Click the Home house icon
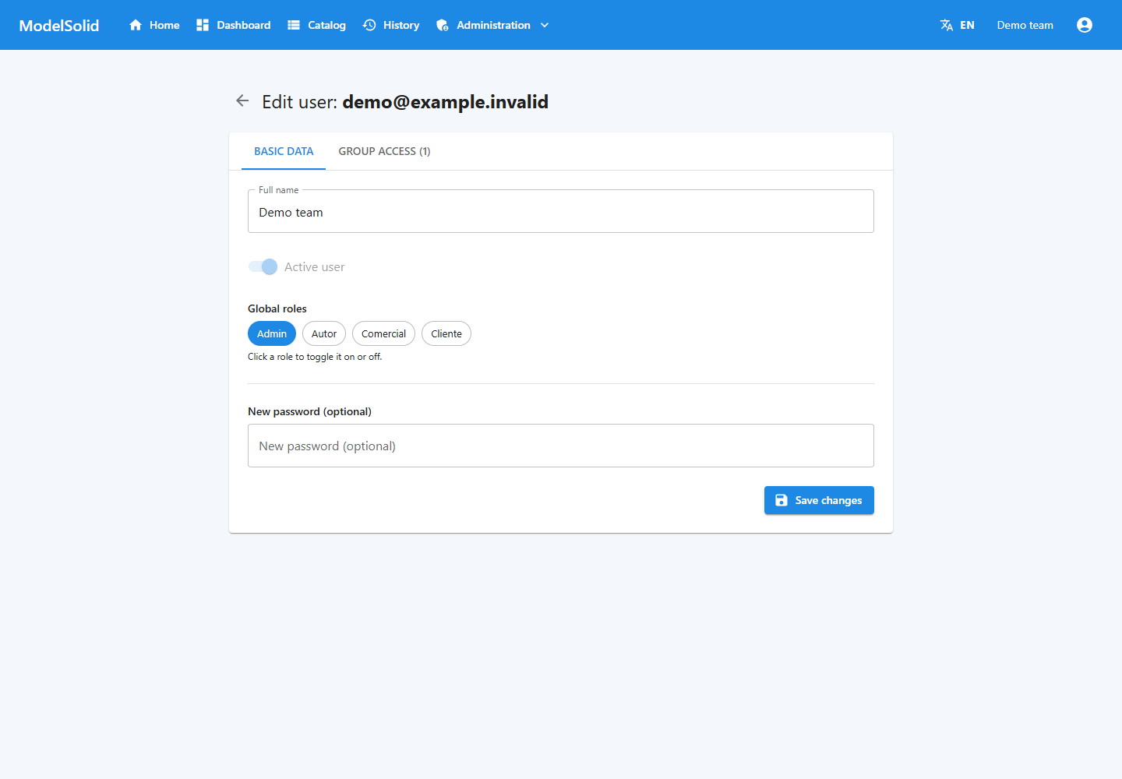 pyautogui.click(x=136, y=25)
